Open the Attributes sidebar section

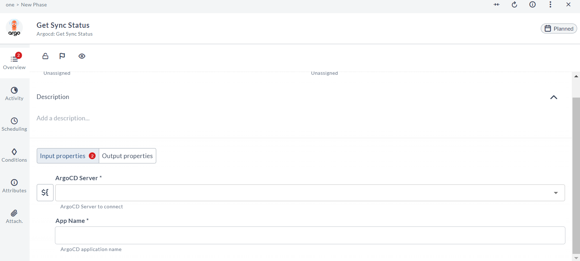pos(14,186)
